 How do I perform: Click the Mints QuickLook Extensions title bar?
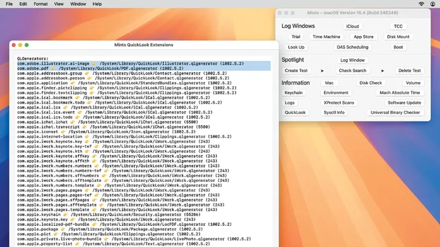coord(144,45)
